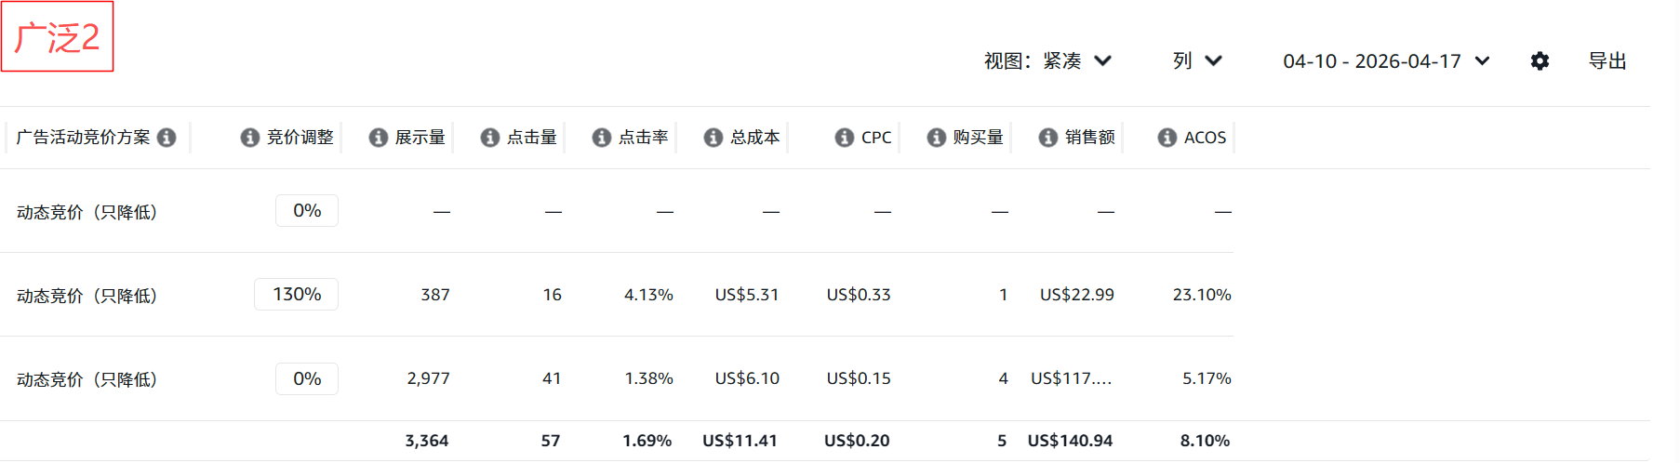Screen dimensions: 1680x463
Task: Click info icon before 点击量 header
Action: click(489, 138)
